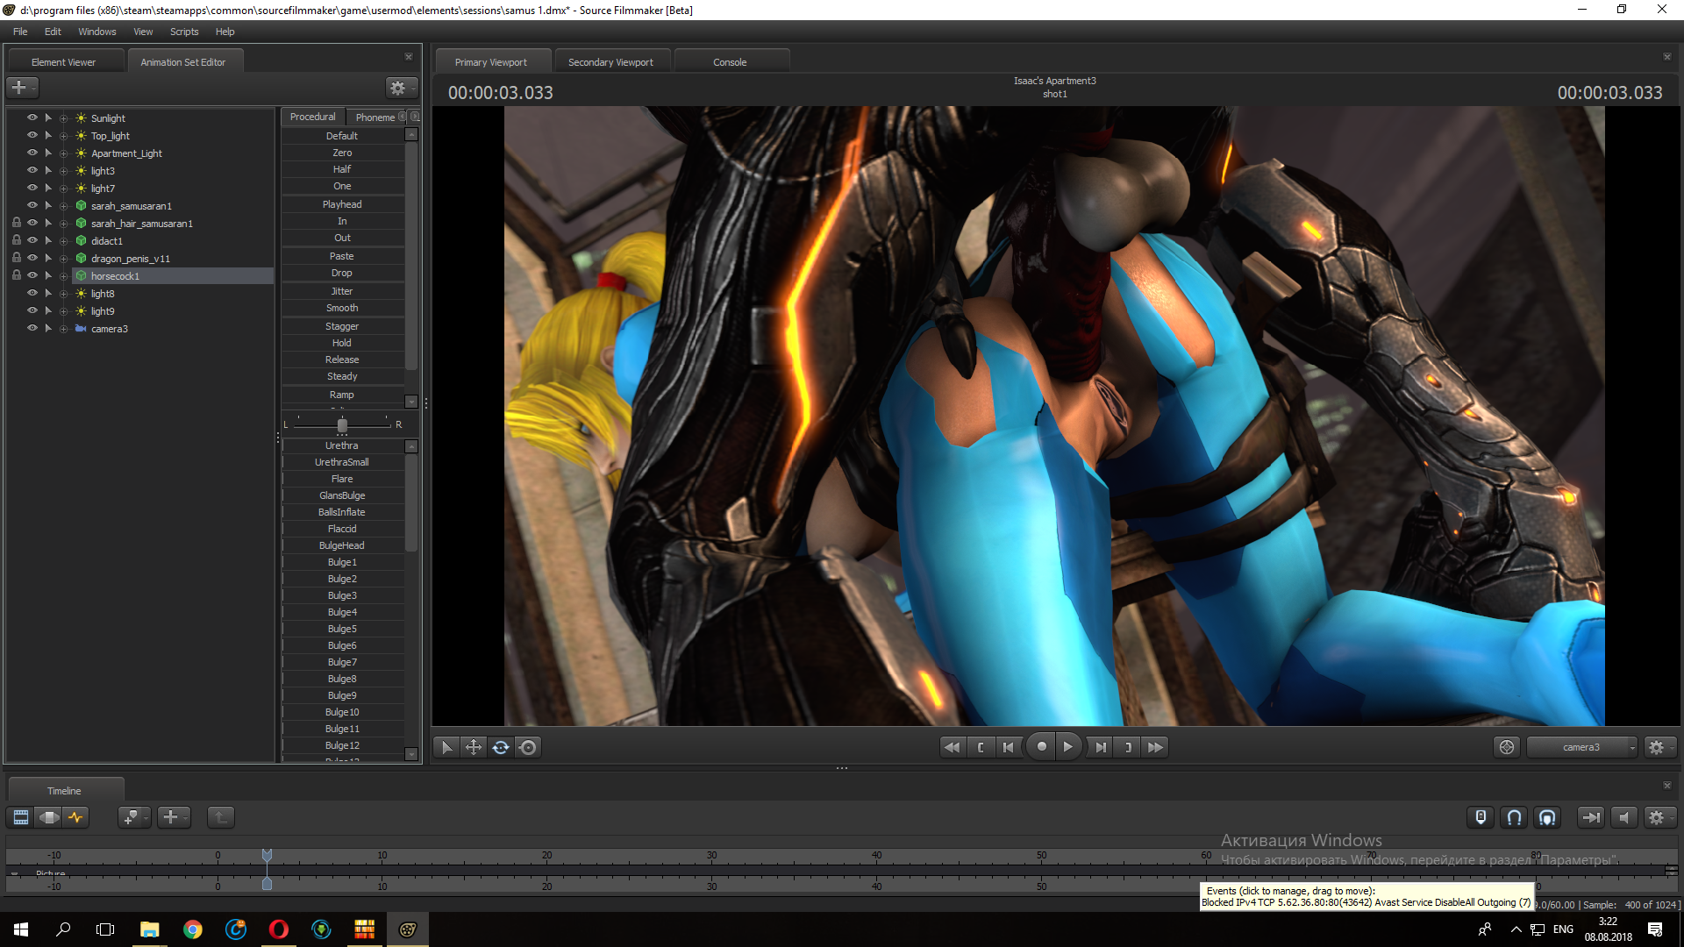Click the timeline up-level arrow icon
This screenshot has height=947, width=1684.
click(x=221, y=817)
